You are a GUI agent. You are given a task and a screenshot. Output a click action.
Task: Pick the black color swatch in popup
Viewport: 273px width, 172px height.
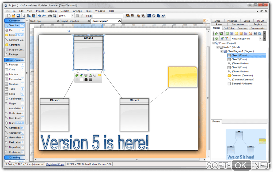tap(86, 80)
